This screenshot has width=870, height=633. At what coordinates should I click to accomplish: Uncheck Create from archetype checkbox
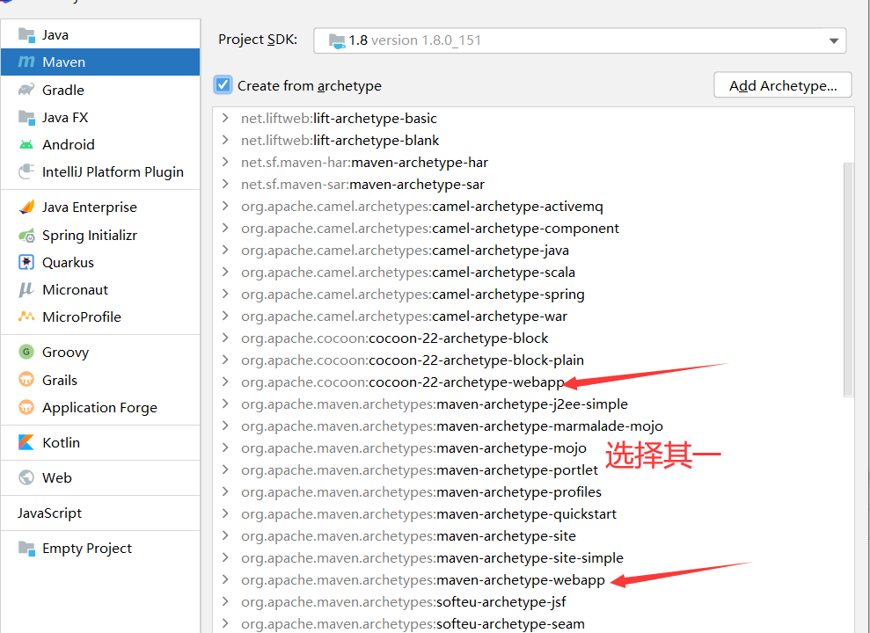[x=223, y=85]
